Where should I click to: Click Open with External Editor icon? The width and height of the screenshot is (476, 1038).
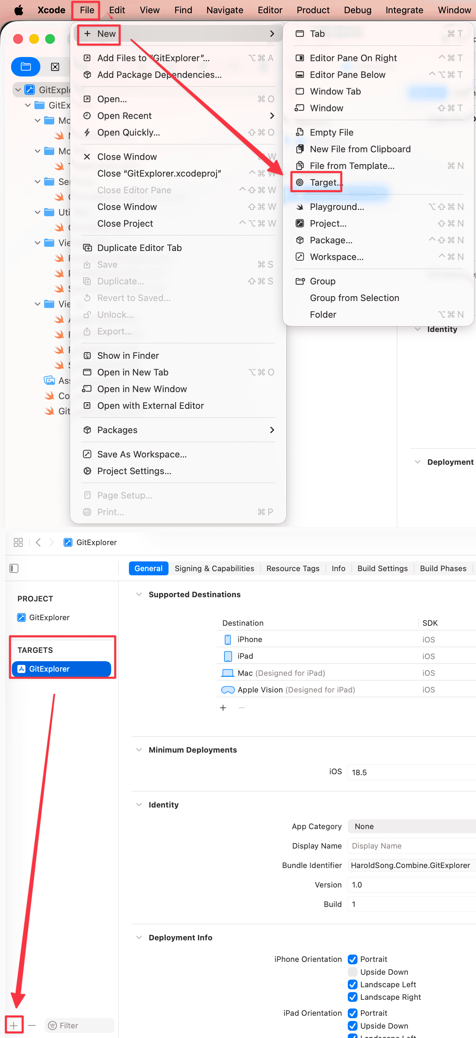[87, 406]
